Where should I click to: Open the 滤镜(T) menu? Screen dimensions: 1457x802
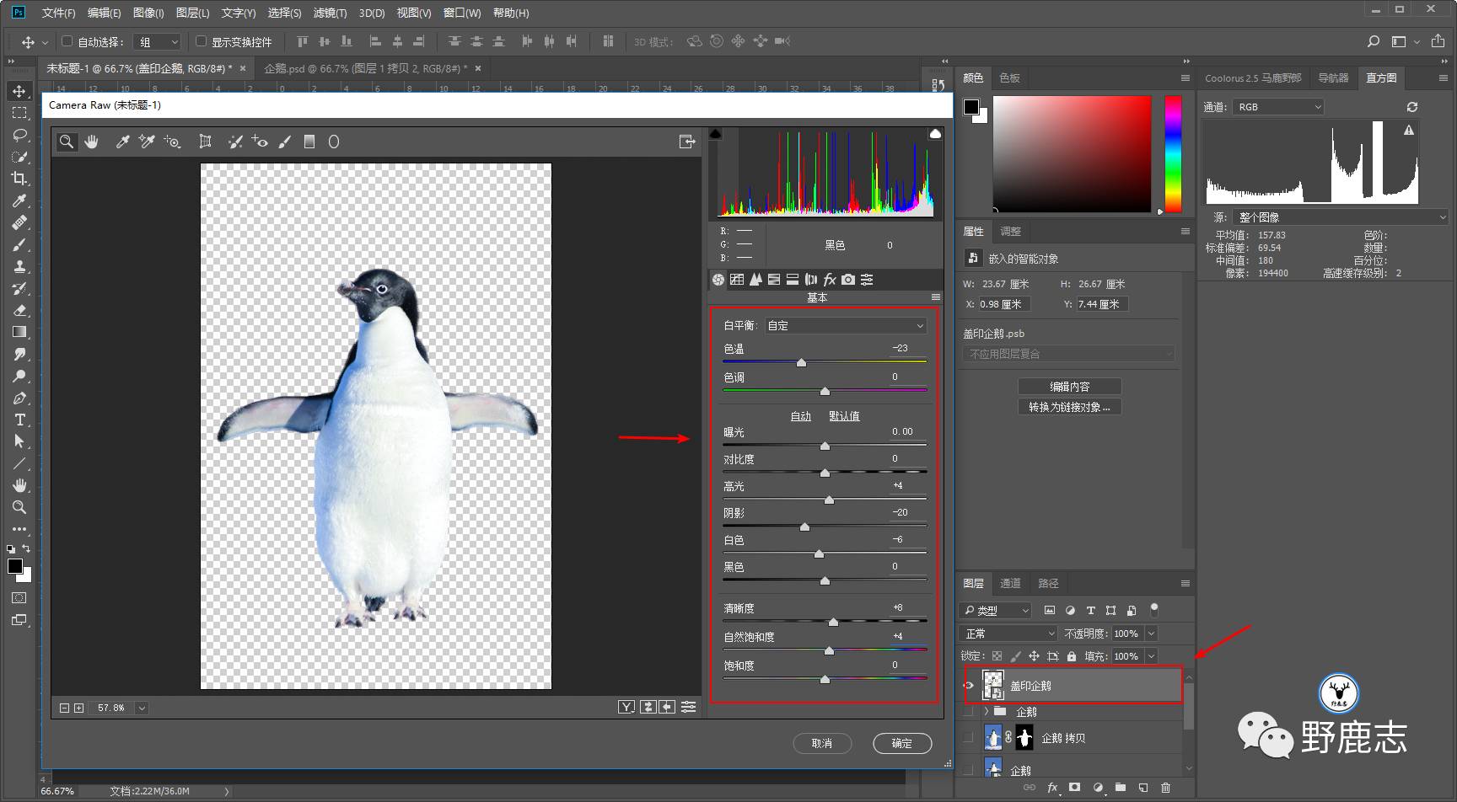pyautogui.click(x=330, y=13)
